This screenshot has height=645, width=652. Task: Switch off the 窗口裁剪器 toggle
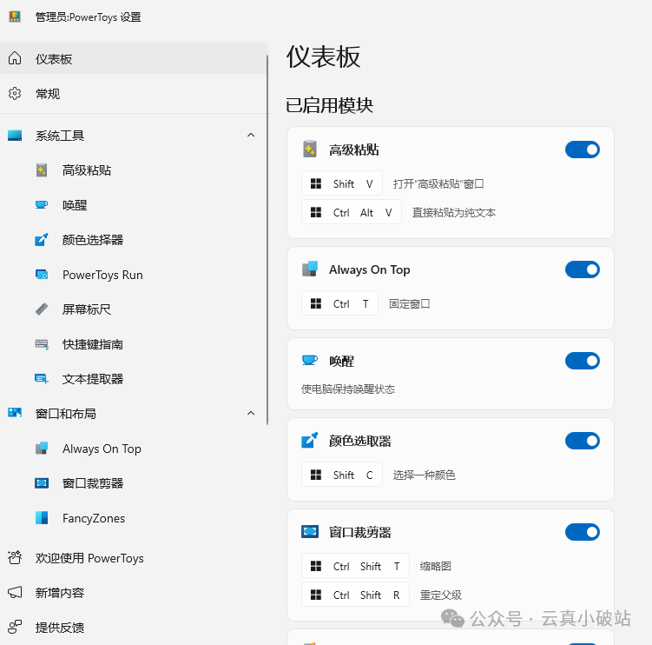[x=583, y=532]
